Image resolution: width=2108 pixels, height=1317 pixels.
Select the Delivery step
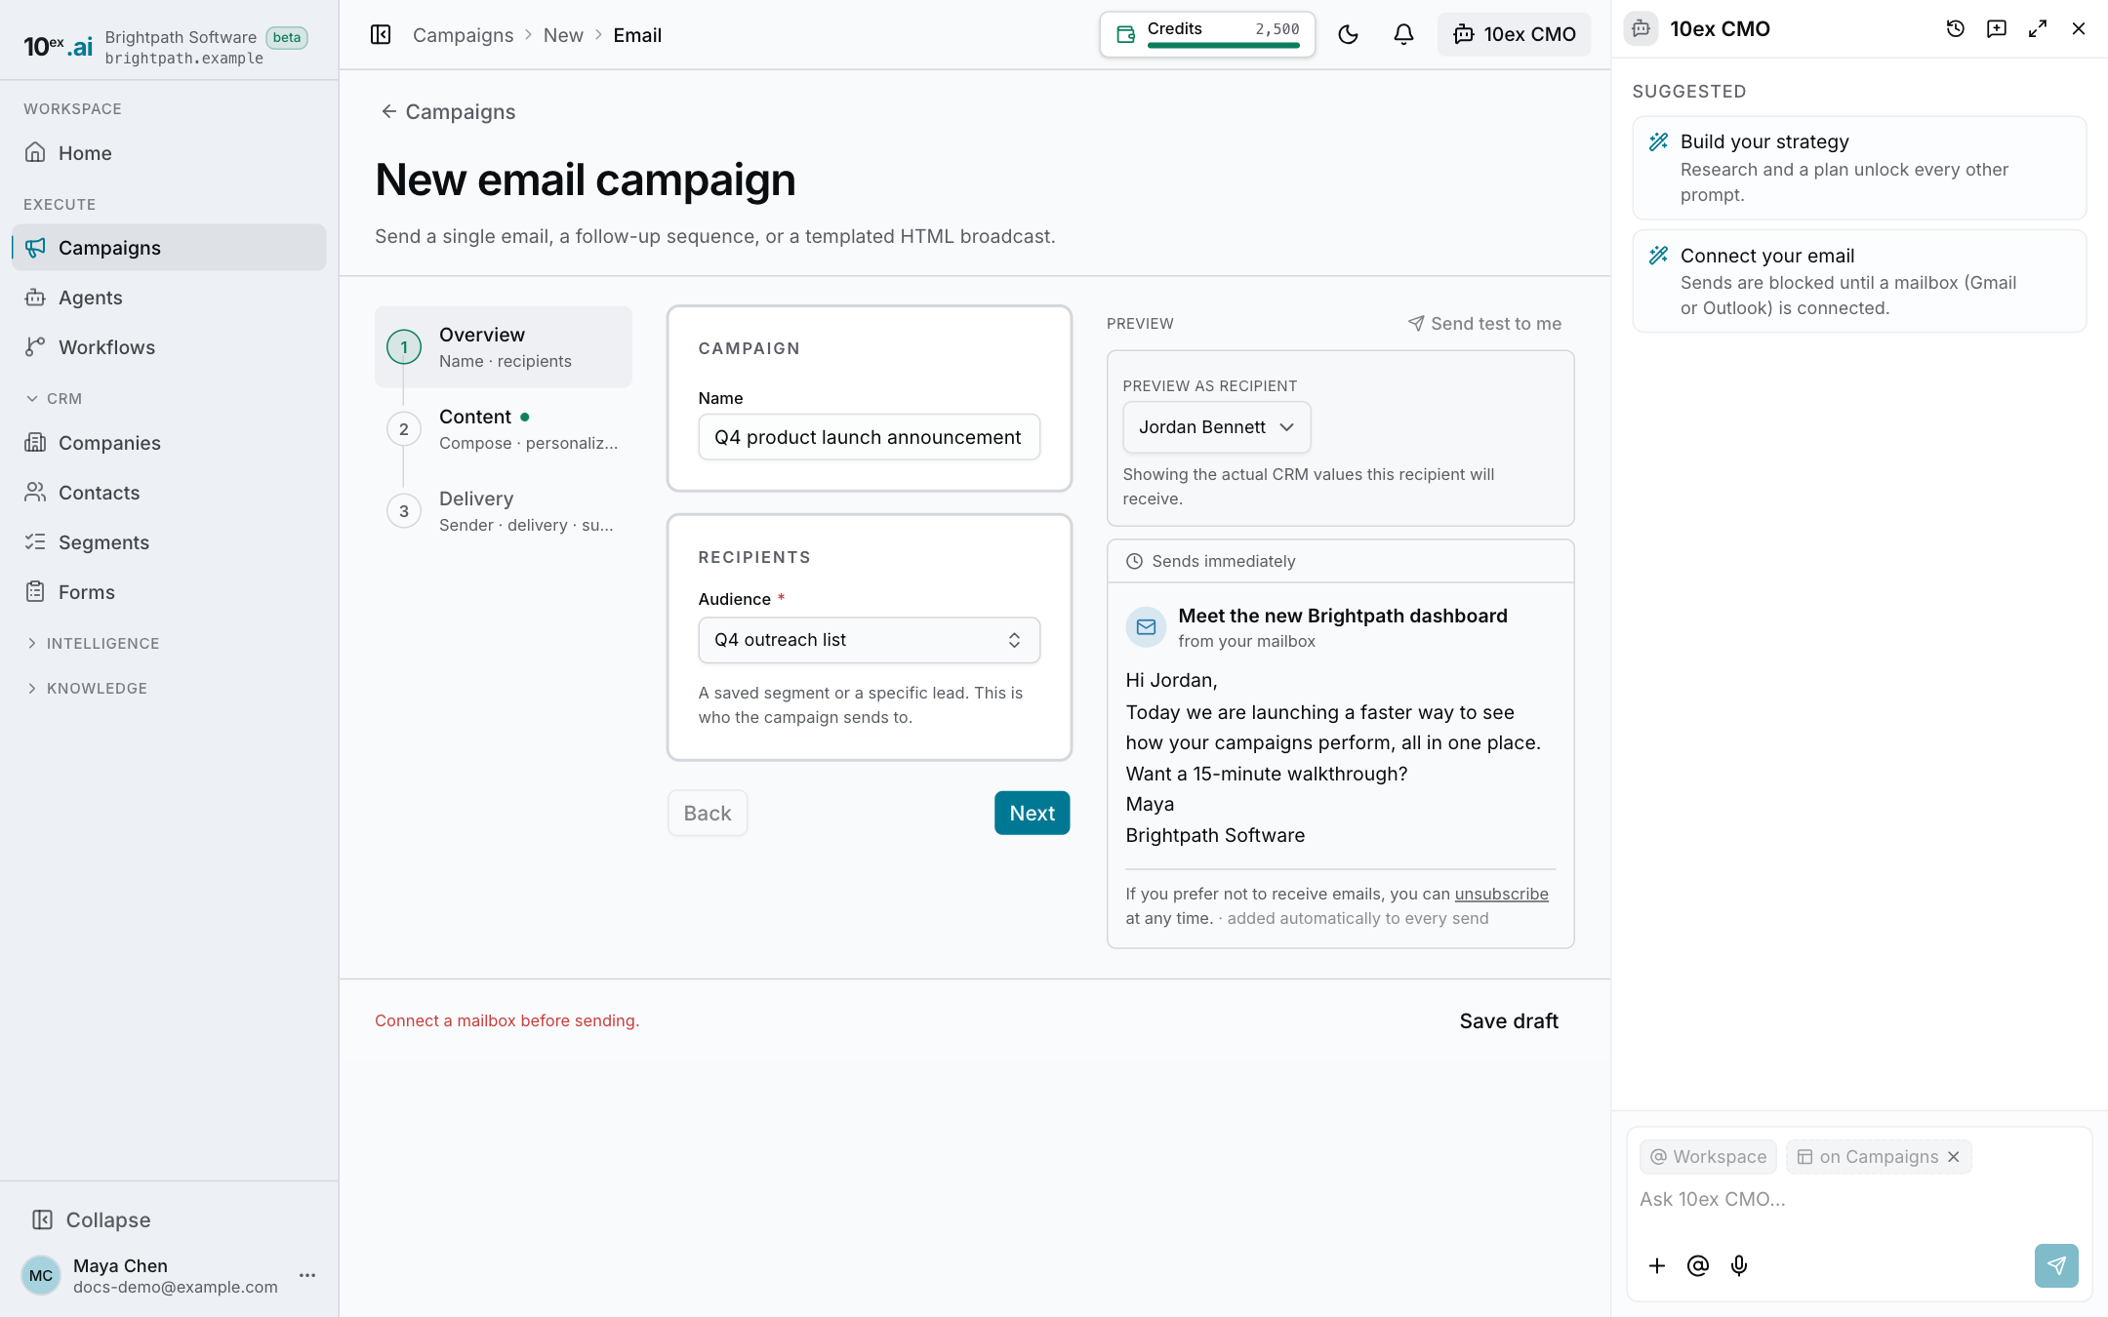point(504,511)
